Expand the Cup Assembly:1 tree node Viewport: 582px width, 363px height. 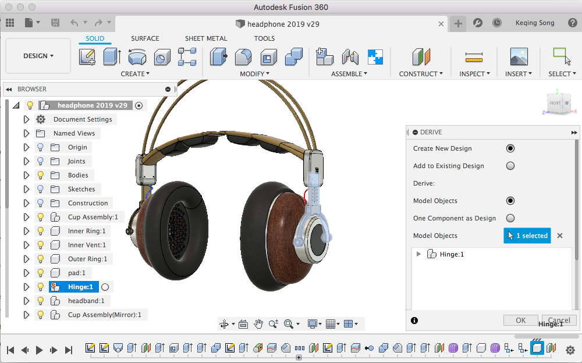[26, 217]
